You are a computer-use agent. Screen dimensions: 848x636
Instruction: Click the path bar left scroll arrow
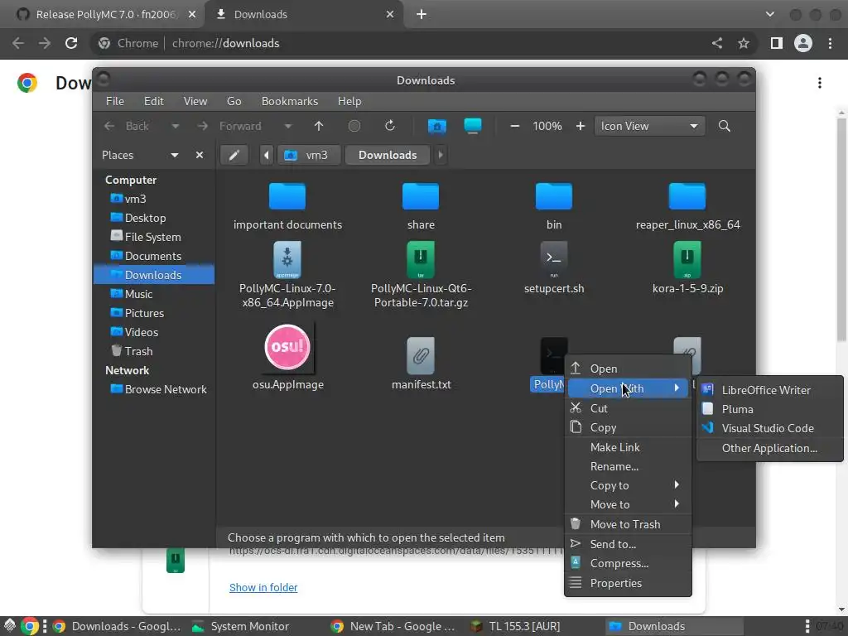(266, 155)
